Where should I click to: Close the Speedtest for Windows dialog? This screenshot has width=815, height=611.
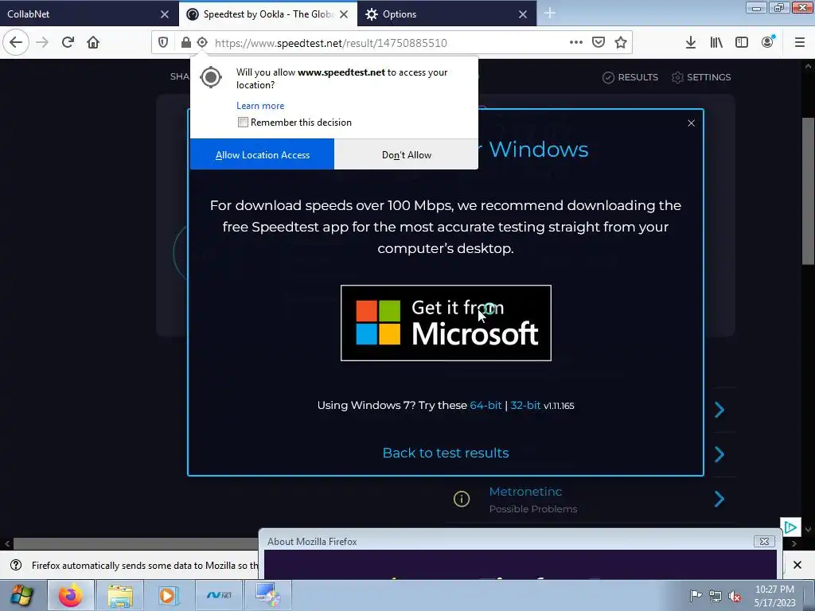pos(692,123)
